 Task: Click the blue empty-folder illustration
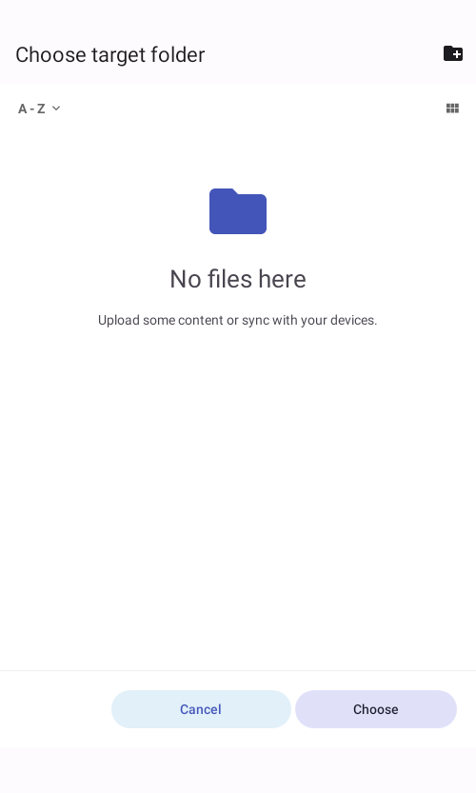238,211
